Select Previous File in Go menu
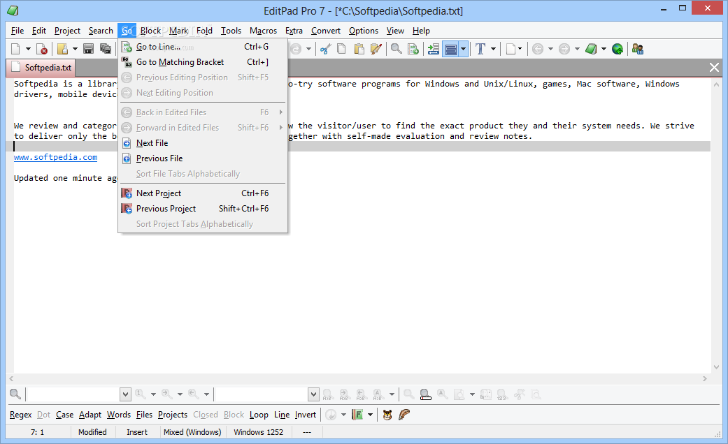Viewport: 728px width, 444px height. [x=203, y=158]
